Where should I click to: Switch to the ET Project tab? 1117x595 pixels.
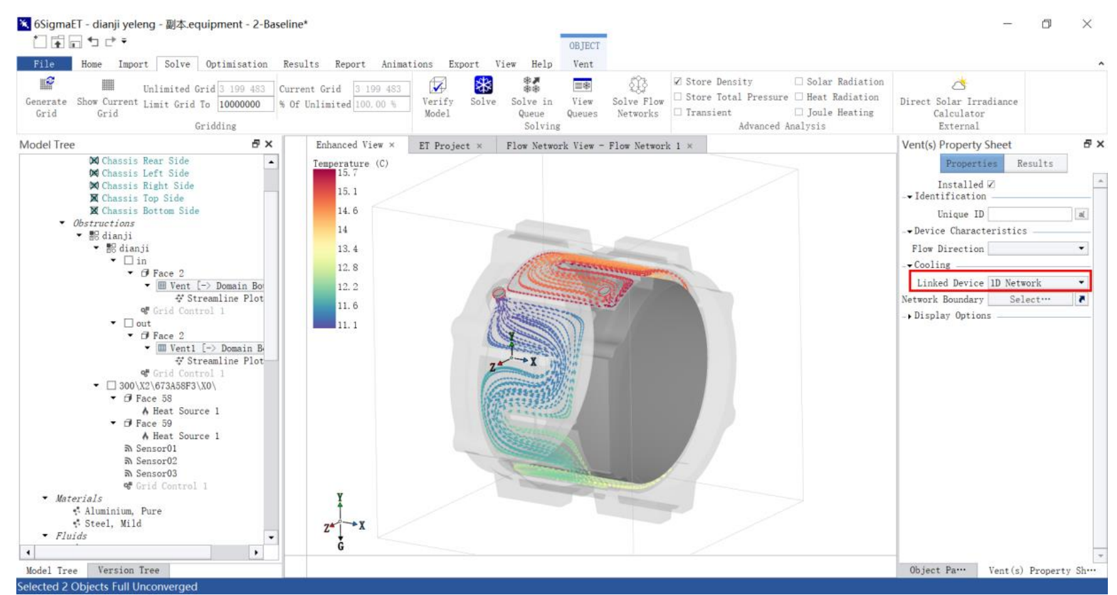tap(444, 145)
